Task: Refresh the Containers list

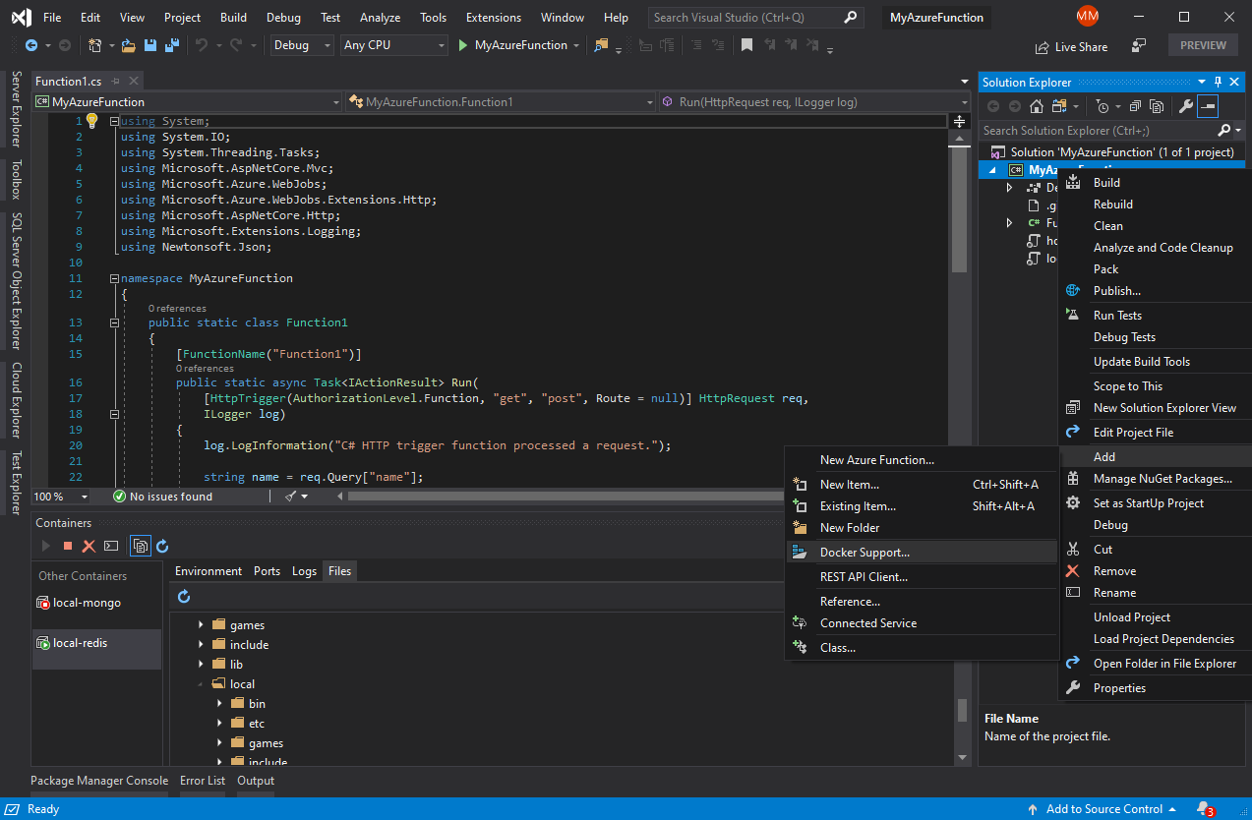Action: (x=160, y=545)
